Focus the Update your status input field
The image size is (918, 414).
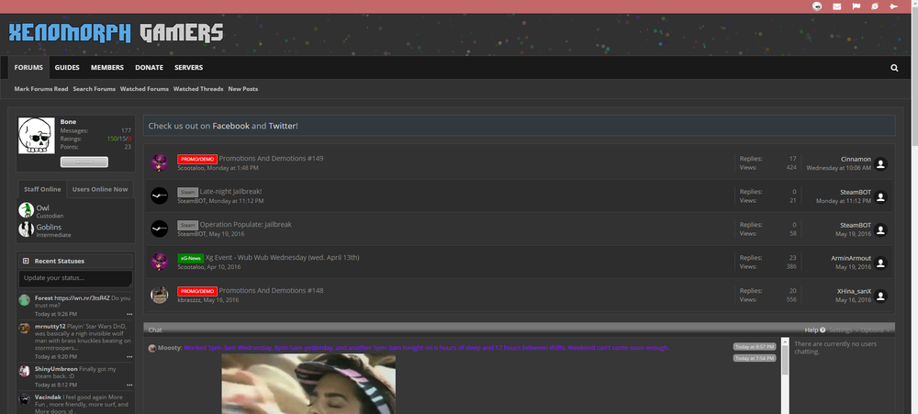coord(75,278)
